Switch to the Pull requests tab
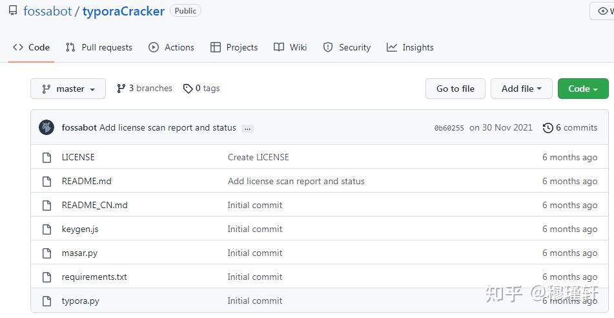The image size is (614, 318). (x=99, y=47)
